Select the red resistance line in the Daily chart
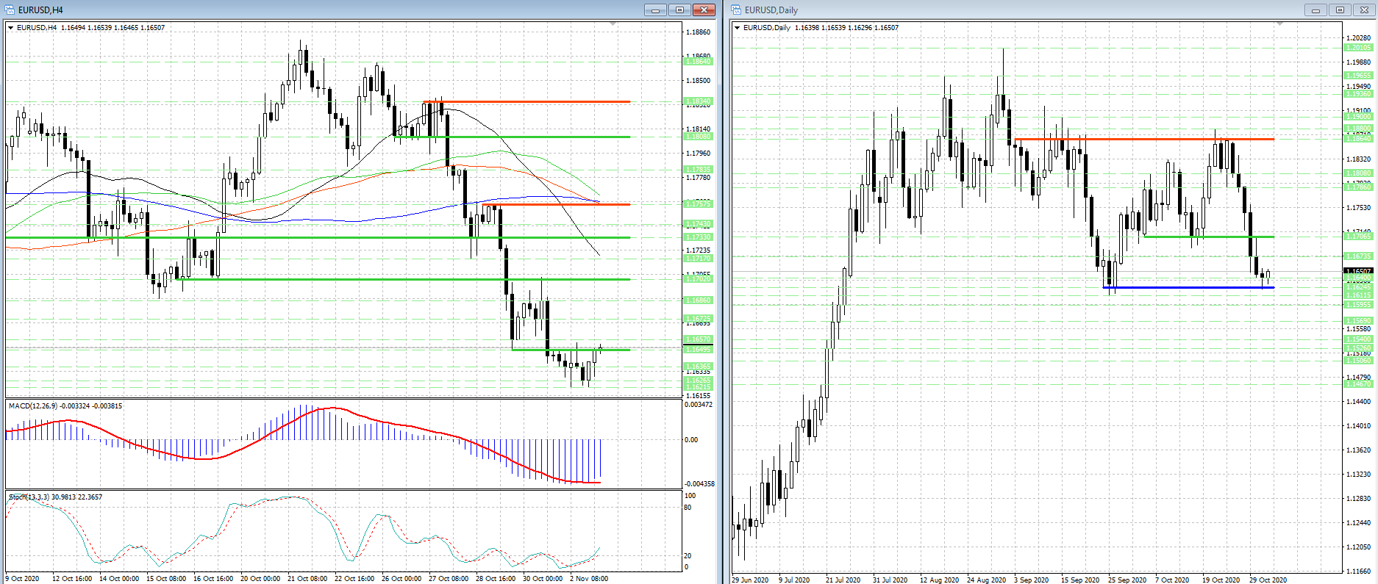1378x584 pixels. [x=1144, y=139]
